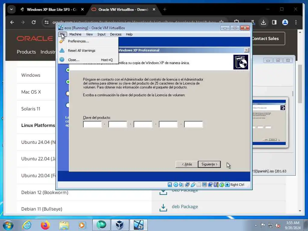Launch Internet Explorer from taskbar
This screenshot has width=308, height=231.
(x=27, y=225)
